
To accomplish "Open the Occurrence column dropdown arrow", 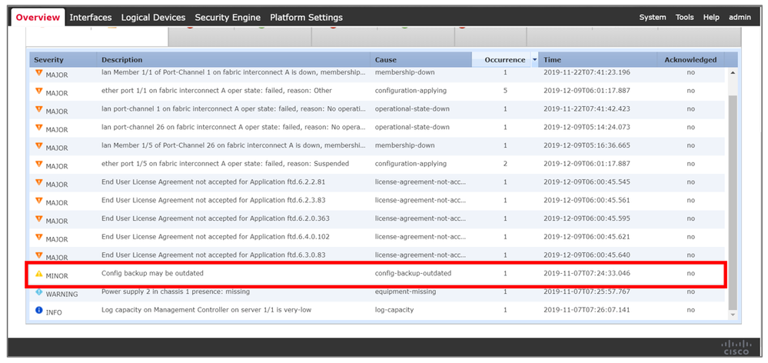I will tap(534, 60).
